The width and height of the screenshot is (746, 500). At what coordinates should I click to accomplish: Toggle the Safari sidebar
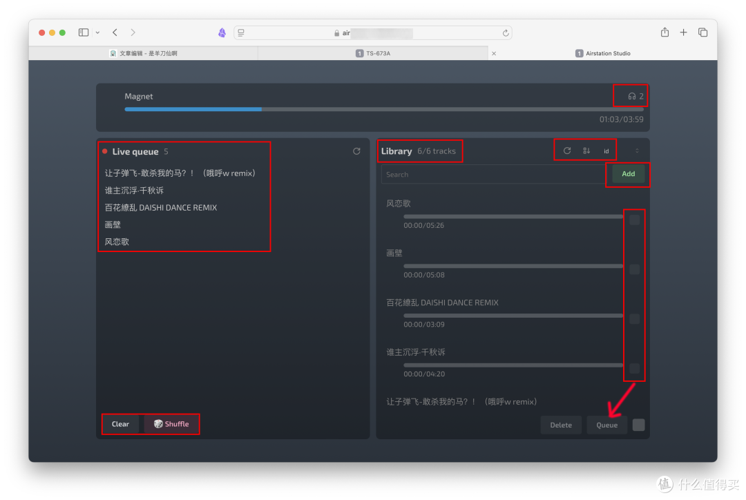84,32
